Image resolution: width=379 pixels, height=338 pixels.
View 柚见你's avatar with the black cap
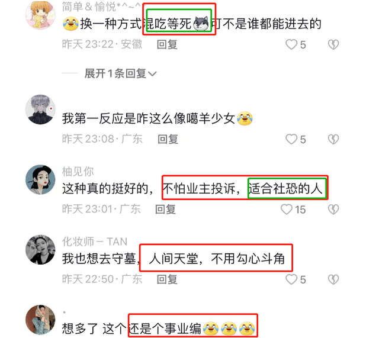[40, 179]
